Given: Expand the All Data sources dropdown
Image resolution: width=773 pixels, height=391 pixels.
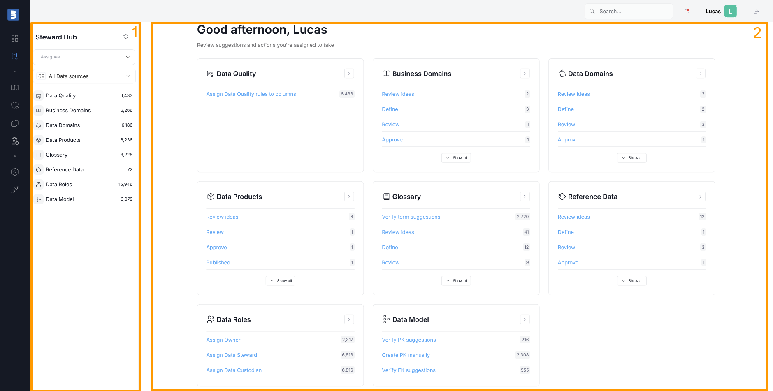Looking at the screenshot, I should (84, 76).
